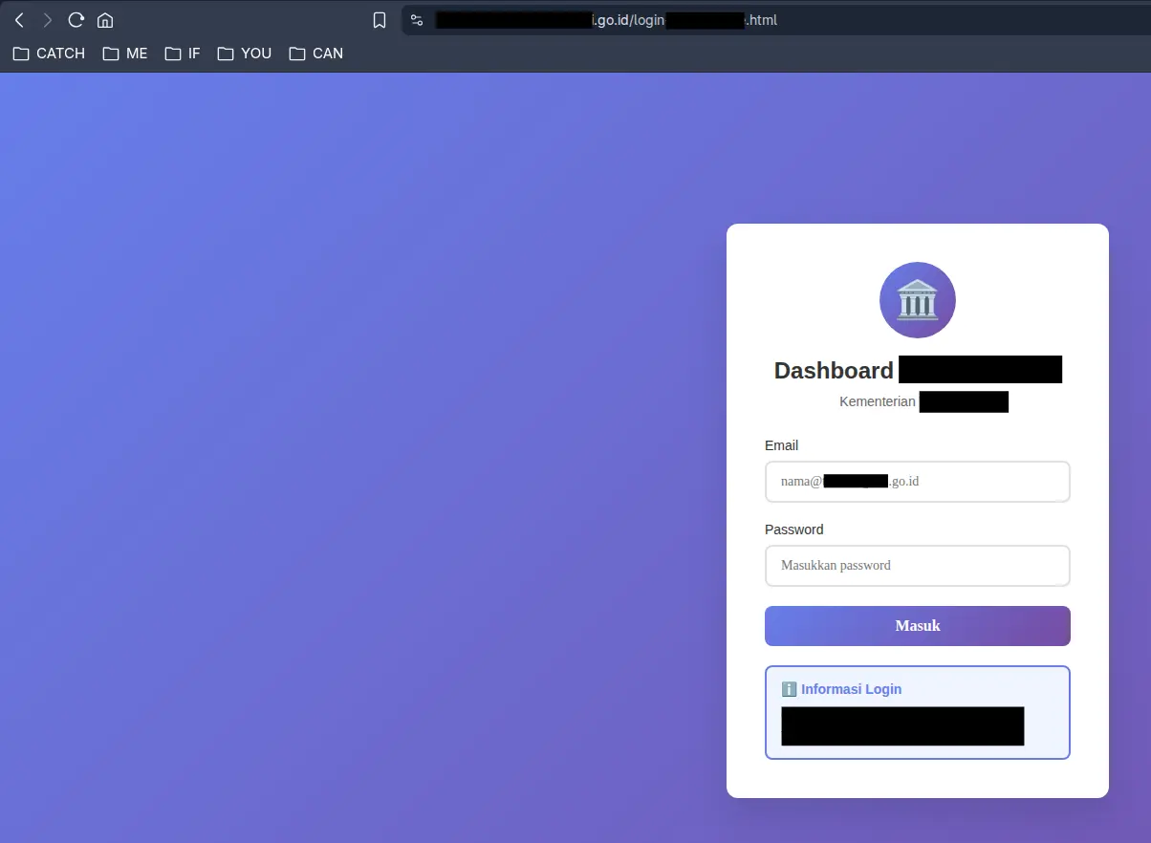Click the Email field label
The height and width of the screenshot is (843, 1151).
coord(781,445)
